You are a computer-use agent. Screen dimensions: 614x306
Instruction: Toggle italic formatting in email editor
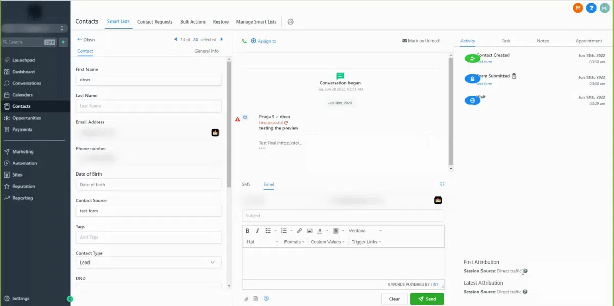257,231
